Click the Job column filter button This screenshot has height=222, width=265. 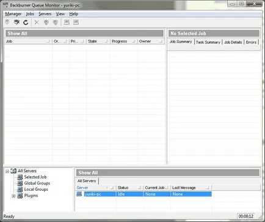[x=48, y=42]
